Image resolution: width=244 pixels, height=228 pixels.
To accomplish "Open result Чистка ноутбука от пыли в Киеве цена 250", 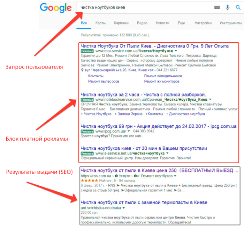I will [x=159, y=170].
